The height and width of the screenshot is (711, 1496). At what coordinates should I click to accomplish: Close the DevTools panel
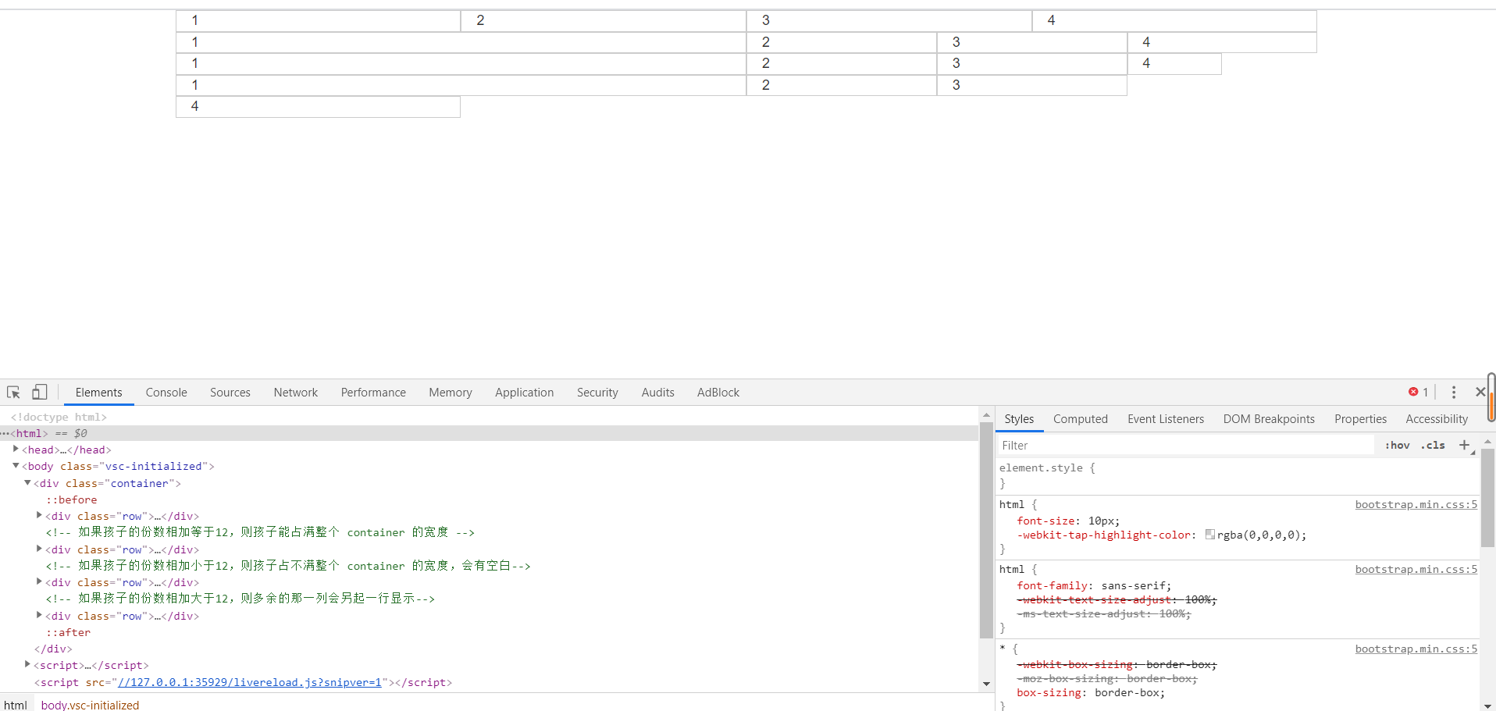tap(1480, 392)
